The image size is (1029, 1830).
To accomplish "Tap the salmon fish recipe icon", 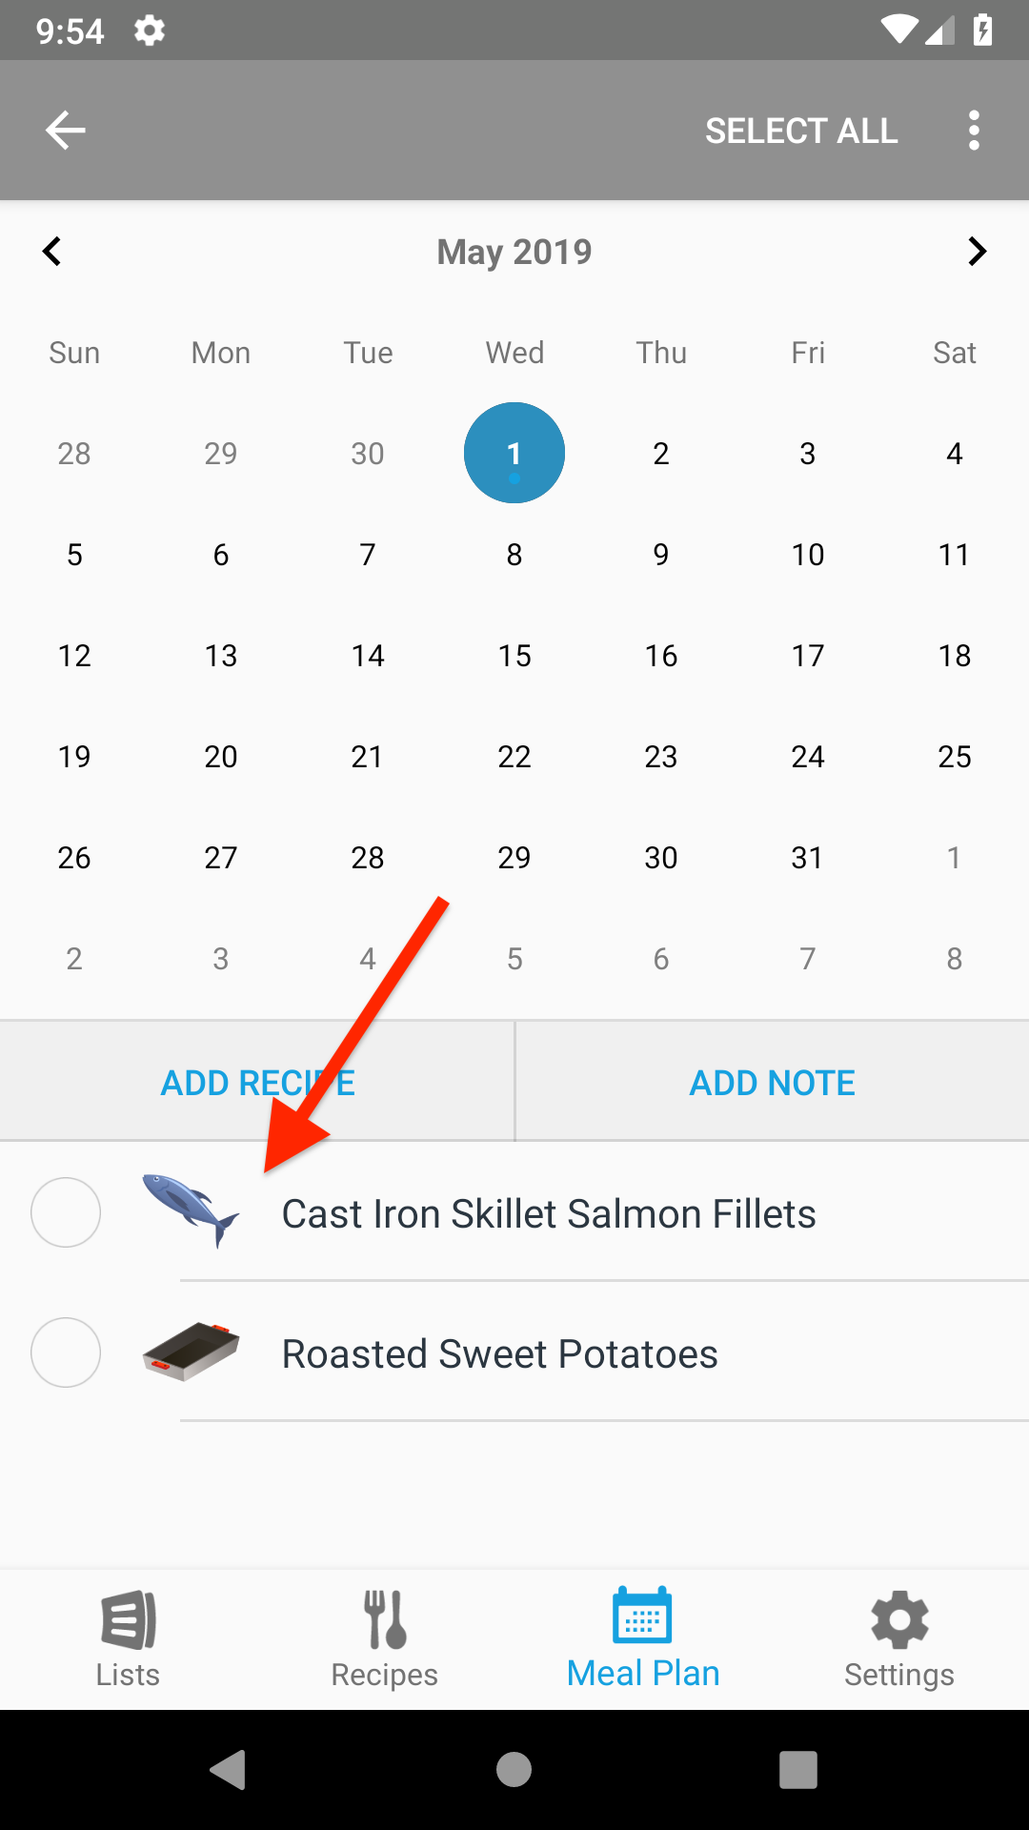I will (191, 1210).
